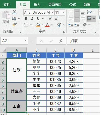This screenshot has width=102, height=115.
Task: Open font color dropdown arrow
Action: click(52, 25)
